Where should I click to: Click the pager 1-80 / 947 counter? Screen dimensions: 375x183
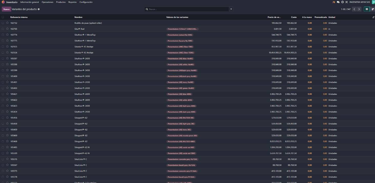346,9
